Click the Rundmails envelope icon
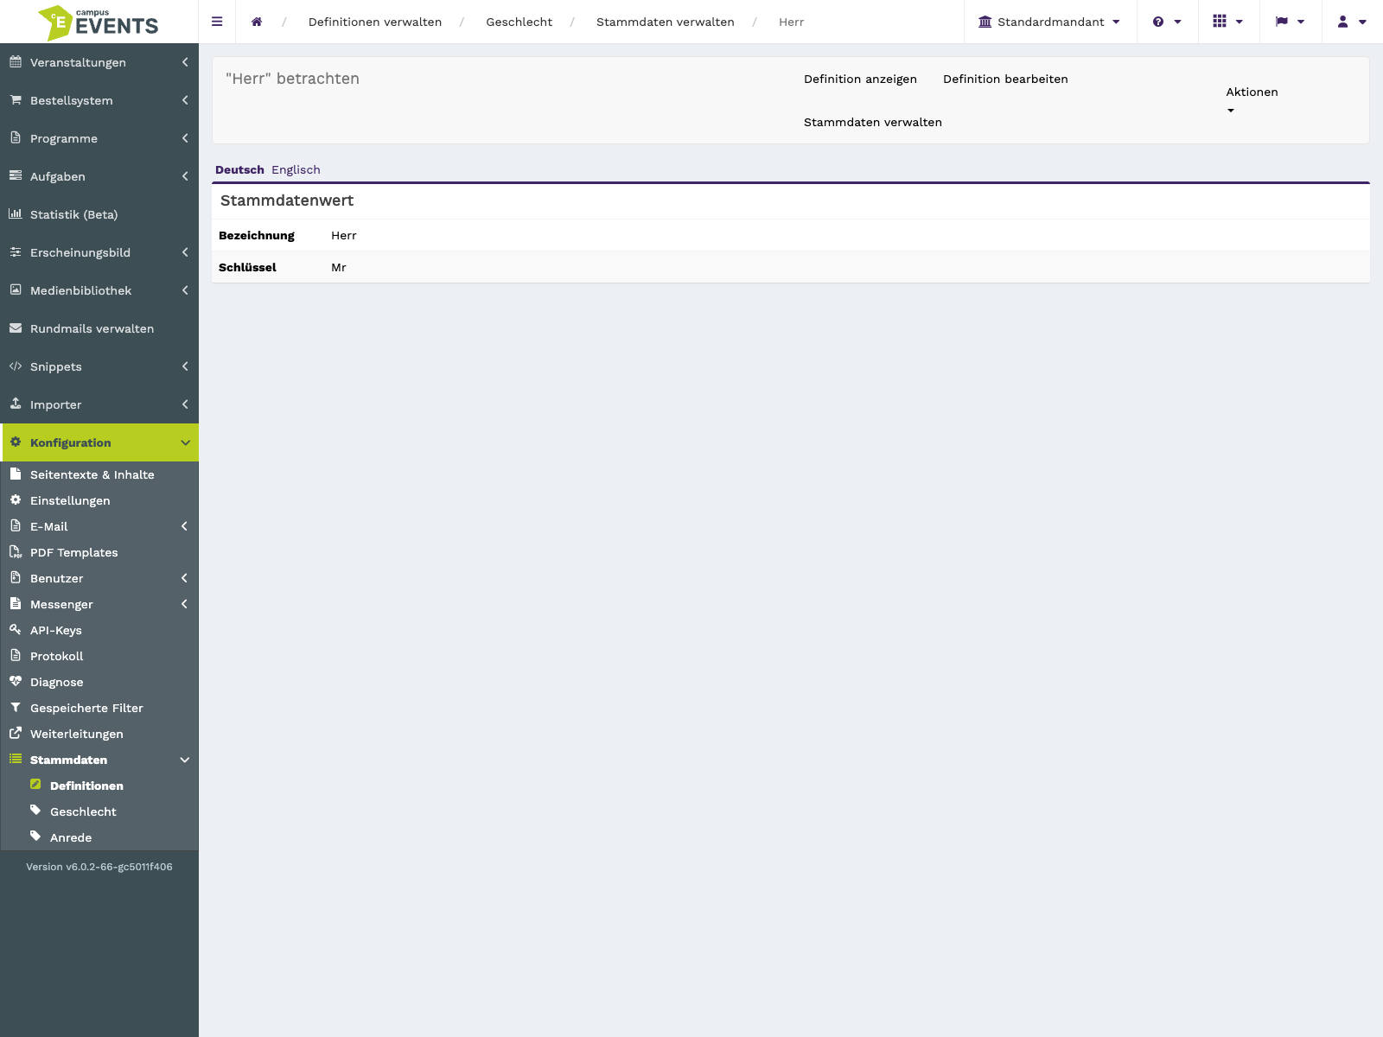1383x1037 pixels. (16, 328)
